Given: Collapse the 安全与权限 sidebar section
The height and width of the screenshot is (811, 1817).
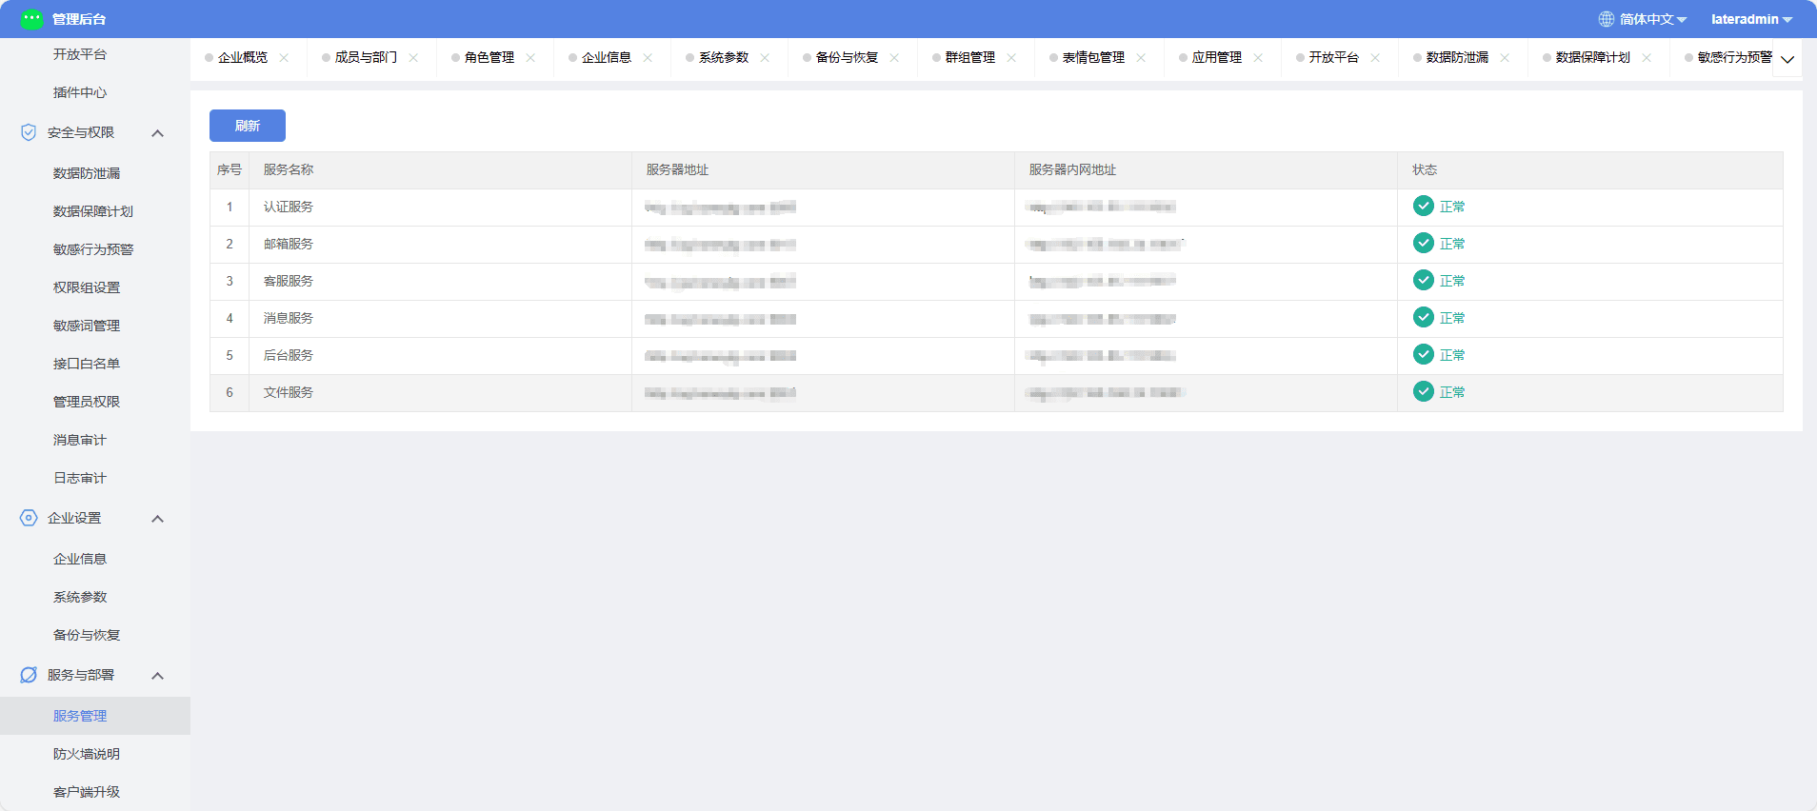Looking at the screenshot, I should (158, 133).
